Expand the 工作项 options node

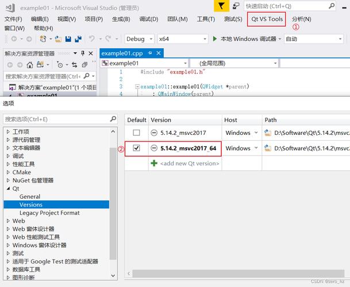(8, 131)
